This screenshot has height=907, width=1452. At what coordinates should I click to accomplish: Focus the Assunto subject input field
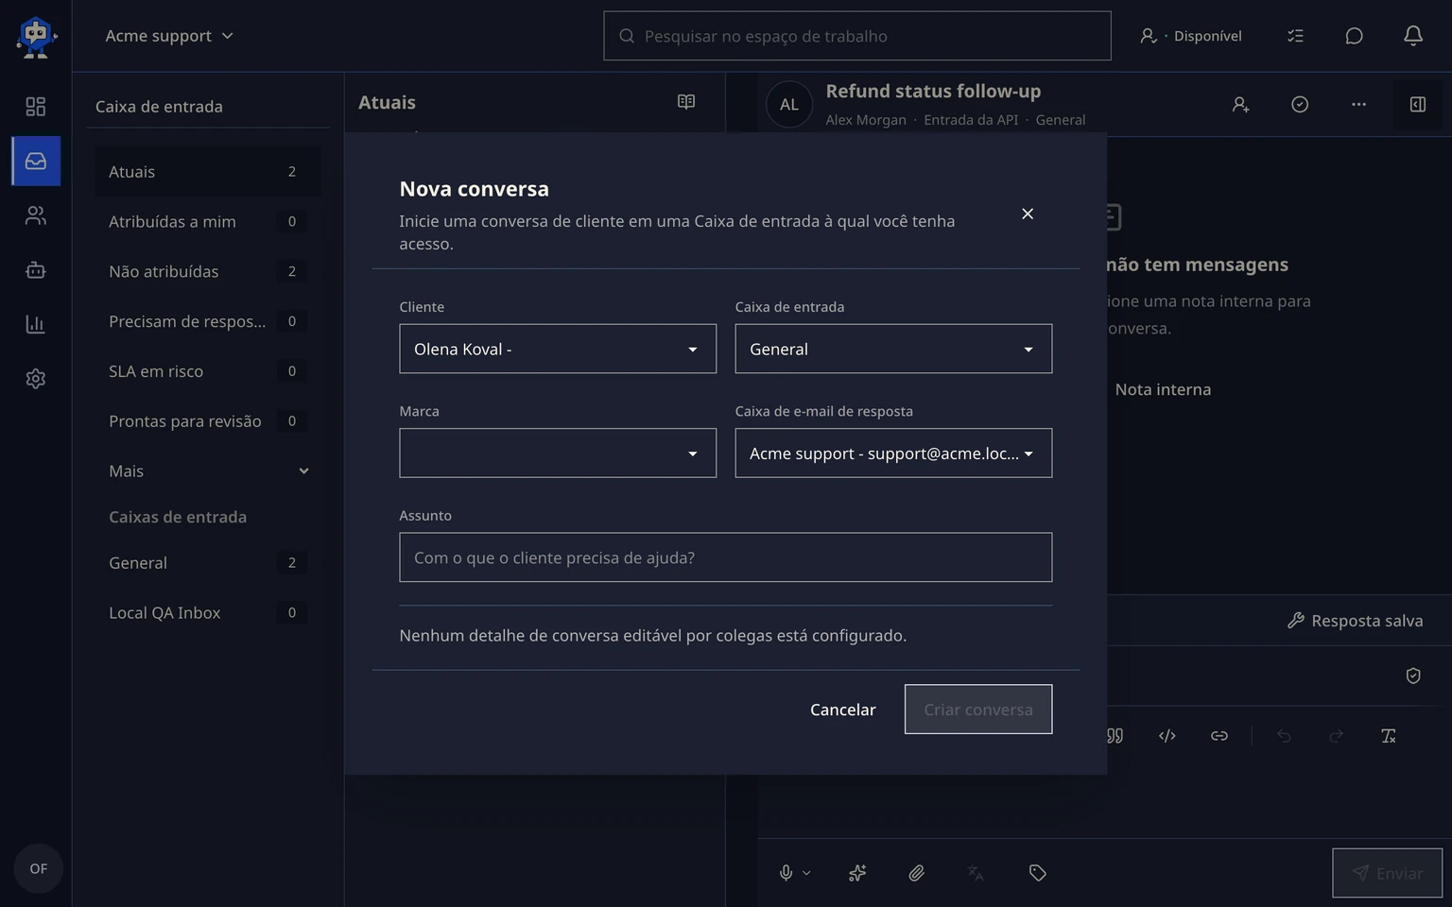tap(726, 557)
